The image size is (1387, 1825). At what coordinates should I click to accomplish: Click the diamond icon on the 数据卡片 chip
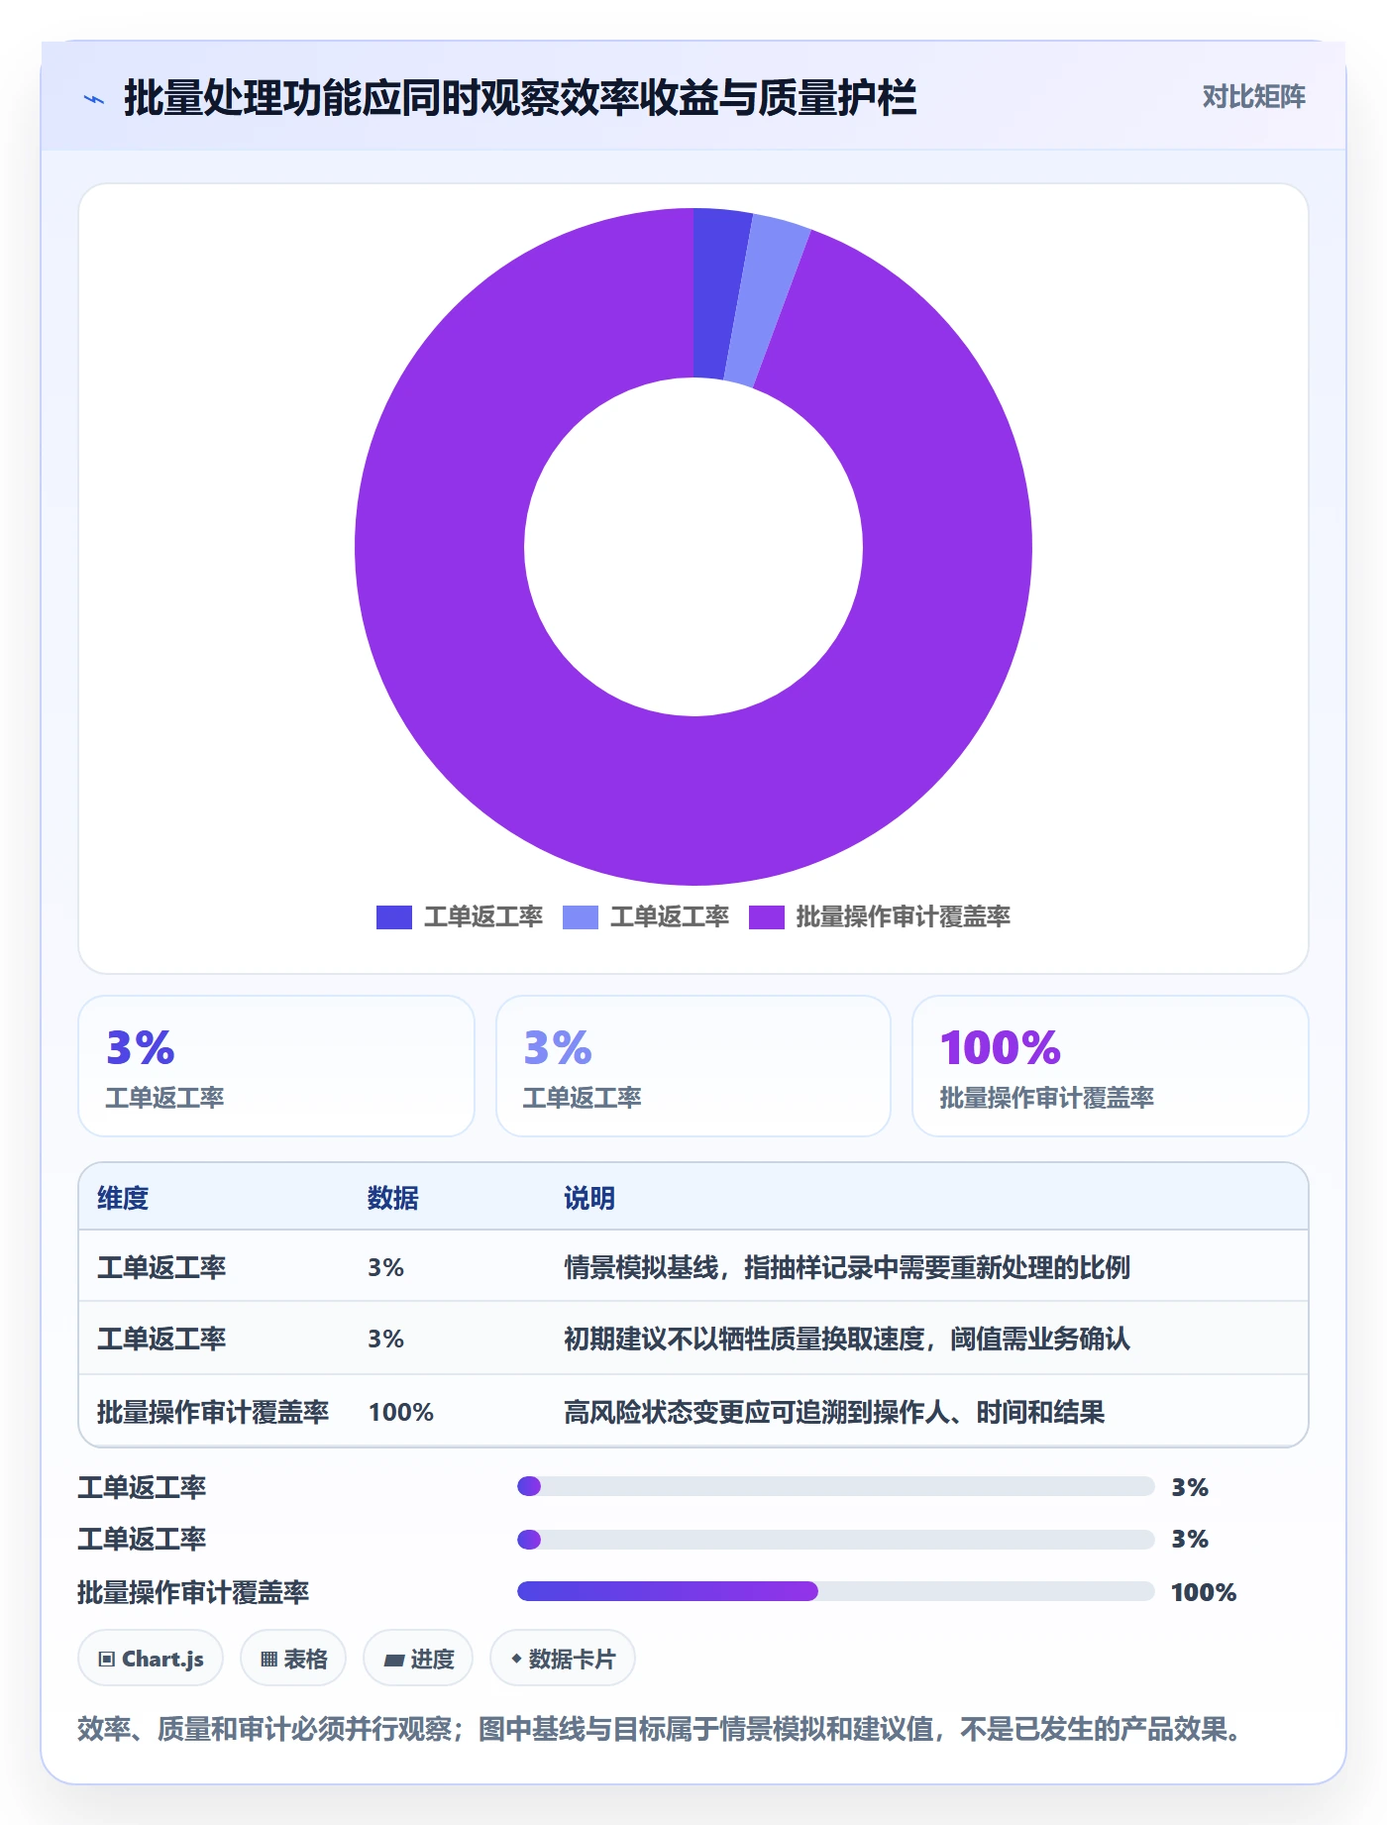click(516, 1658)
